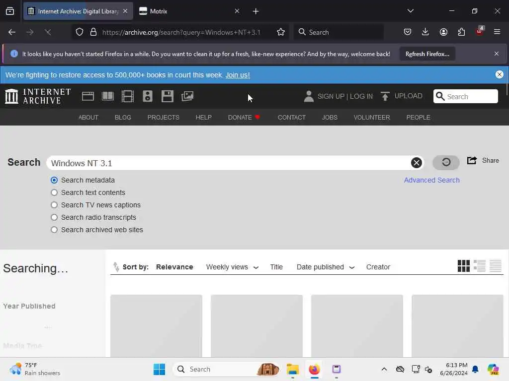509x381 pixels.
Task: Open the Advanced Search link
Action: tap(432, 180)
